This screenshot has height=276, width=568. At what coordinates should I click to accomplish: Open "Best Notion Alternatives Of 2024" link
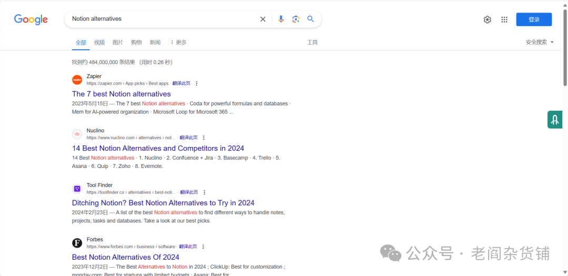[126, 257]
